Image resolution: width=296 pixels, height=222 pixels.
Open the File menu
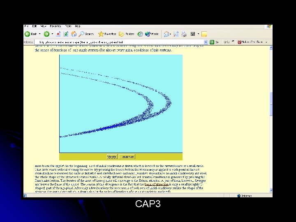(x=26, y=26)
